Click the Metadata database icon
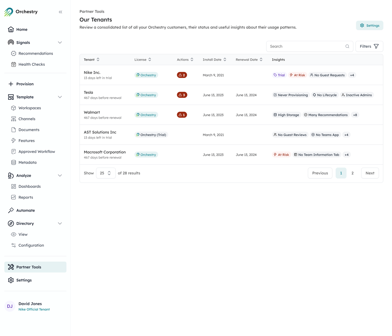The width and height of the screenshot is (392, 336). [x=13, y=163]
